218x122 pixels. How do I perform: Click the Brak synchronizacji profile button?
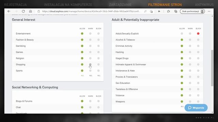pos(192,11)
